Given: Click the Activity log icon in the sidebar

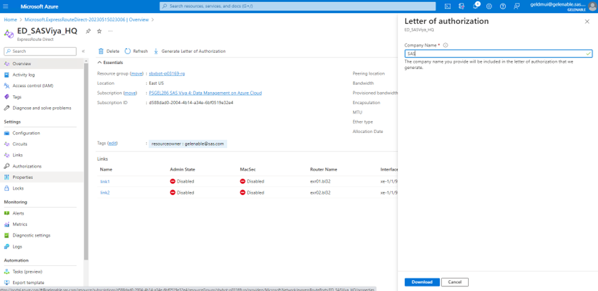Looking at the screenshot, I should (x=7, y=75).
